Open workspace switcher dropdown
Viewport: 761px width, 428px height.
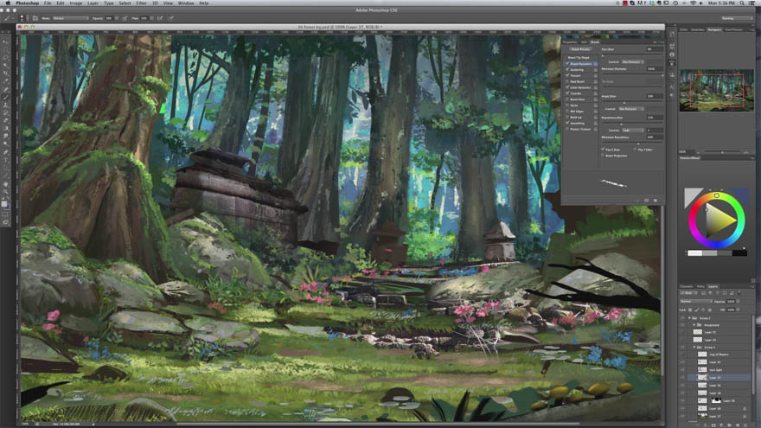(737, 18)
